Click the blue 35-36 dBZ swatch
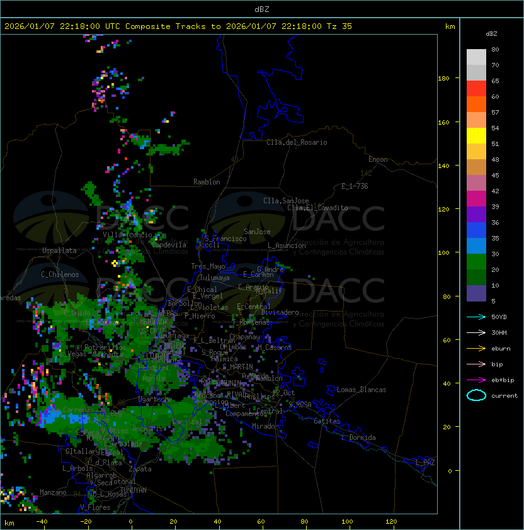This screenshot has height=530, width=524. point(476,230)
